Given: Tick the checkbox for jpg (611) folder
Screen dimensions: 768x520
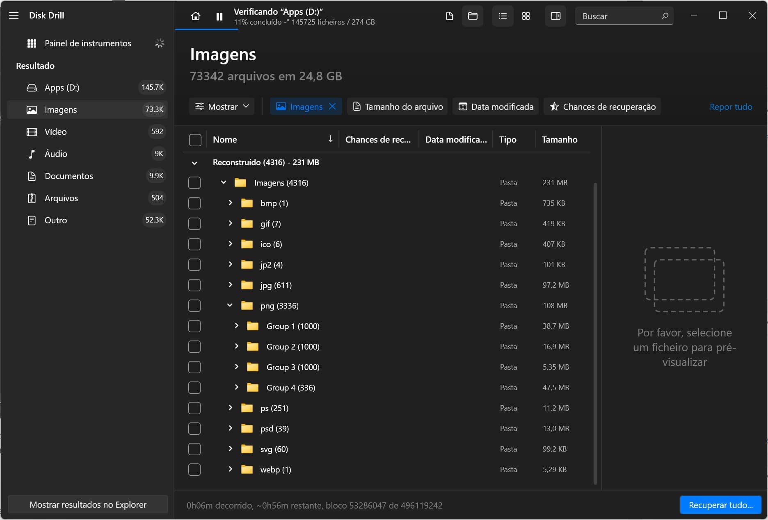Looking at the screenshot, I should (x=194, y=285).
